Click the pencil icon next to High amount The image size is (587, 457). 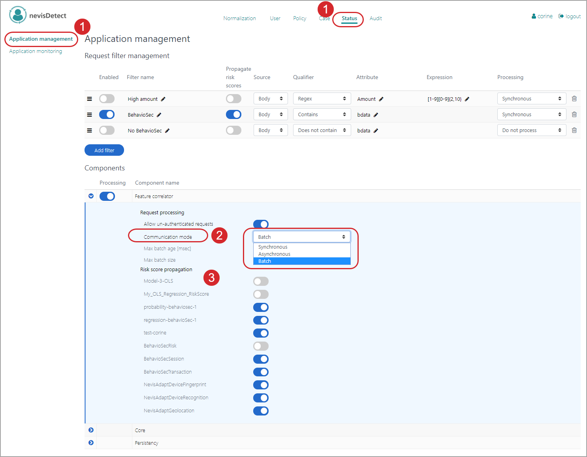[163, 99]
